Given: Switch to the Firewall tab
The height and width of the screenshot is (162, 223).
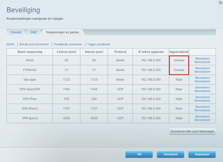Looking at the screenshot, I should [16, 32].
